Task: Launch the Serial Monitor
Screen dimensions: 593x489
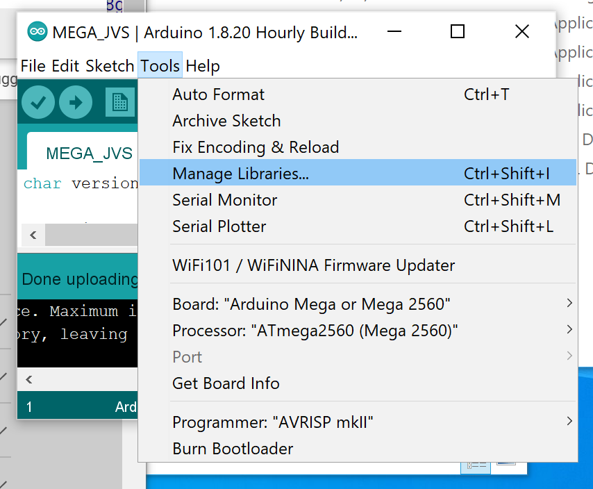Action: point(358,200)
